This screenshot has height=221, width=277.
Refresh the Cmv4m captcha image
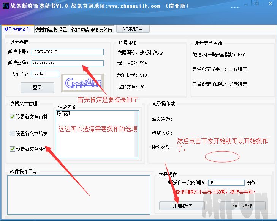(x=83, y=83)
